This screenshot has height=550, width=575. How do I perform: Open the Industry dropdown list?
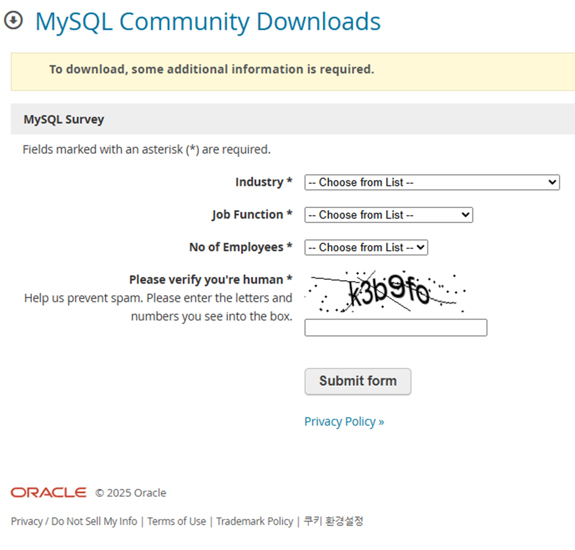point(432,182)
